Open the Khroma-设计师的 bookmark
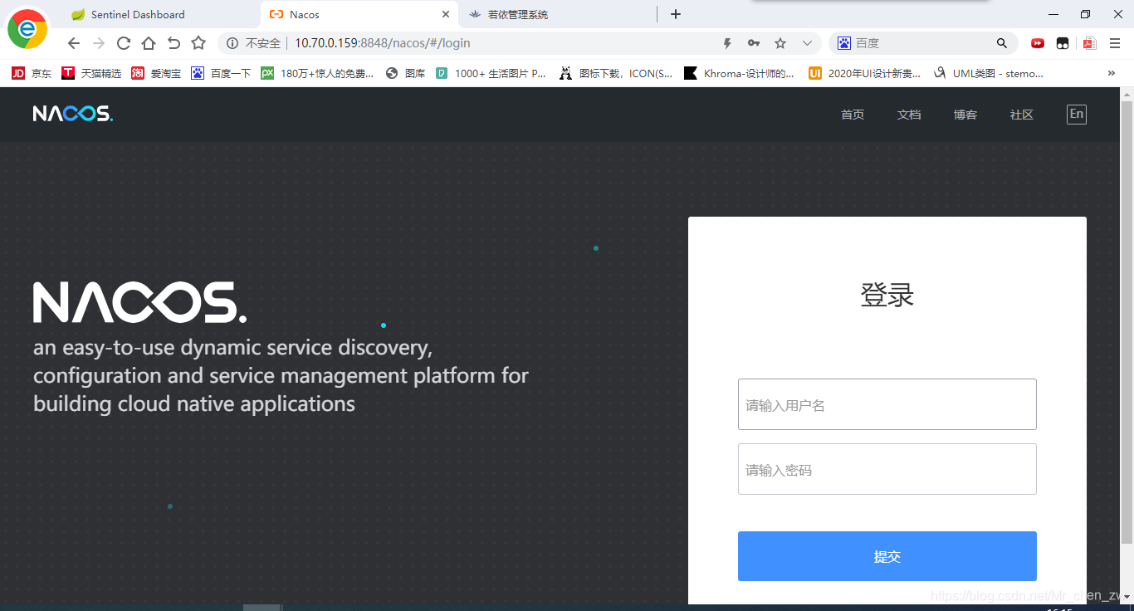The width and height of the screenshot is (1134, 611). point(739,73)
